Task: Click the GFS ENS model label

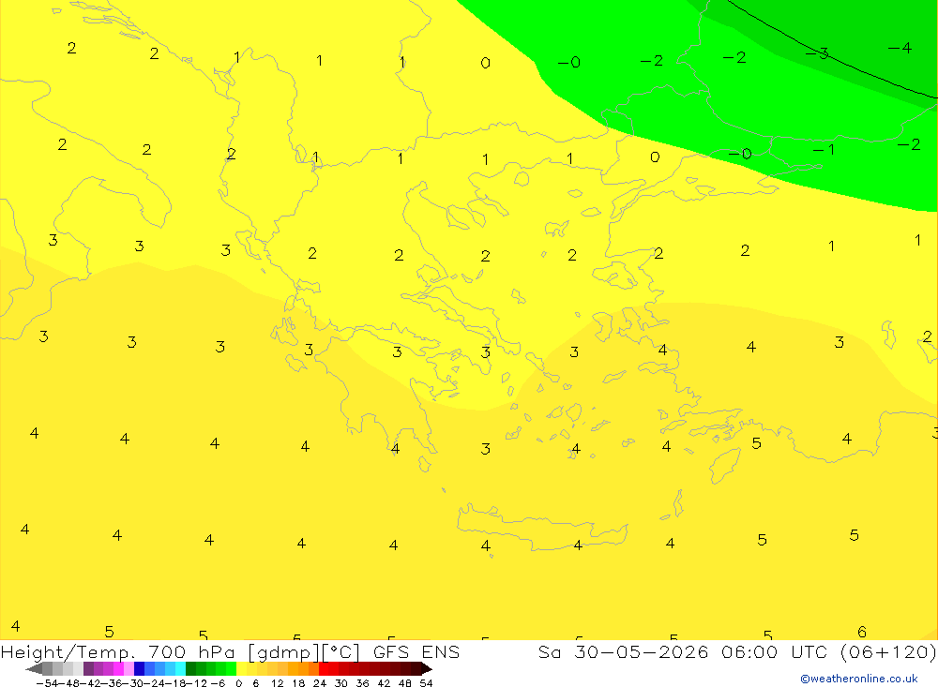Action: click(416, 651)
